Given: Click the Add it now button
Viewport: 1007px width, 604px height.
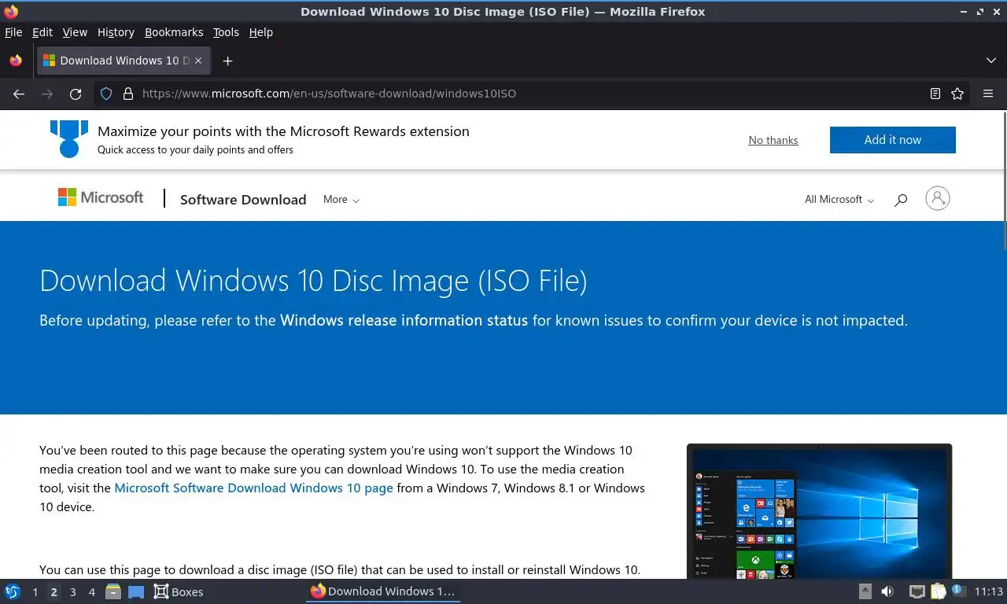Looking at the screenshot, I should coord(893,140).
